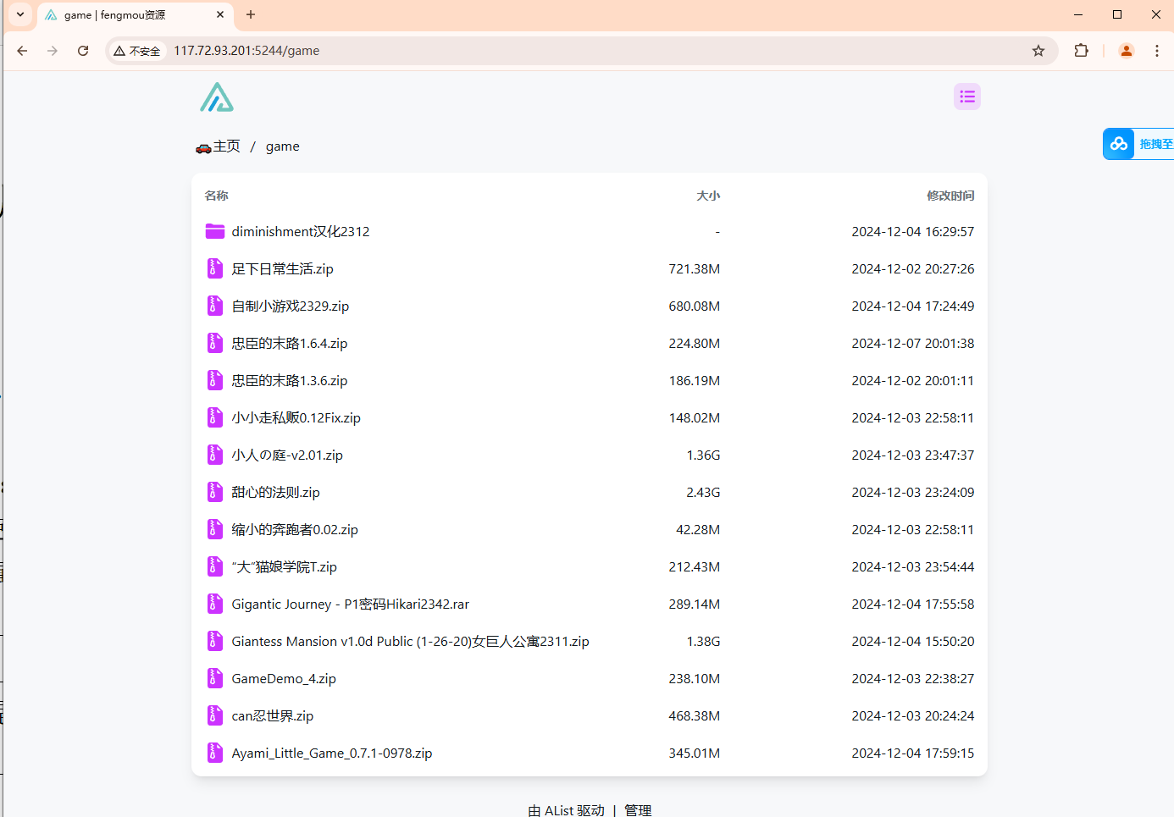The image size is (1174, 817).
Task: Click the 不安全 site security indicator
Action: [137, 51]
